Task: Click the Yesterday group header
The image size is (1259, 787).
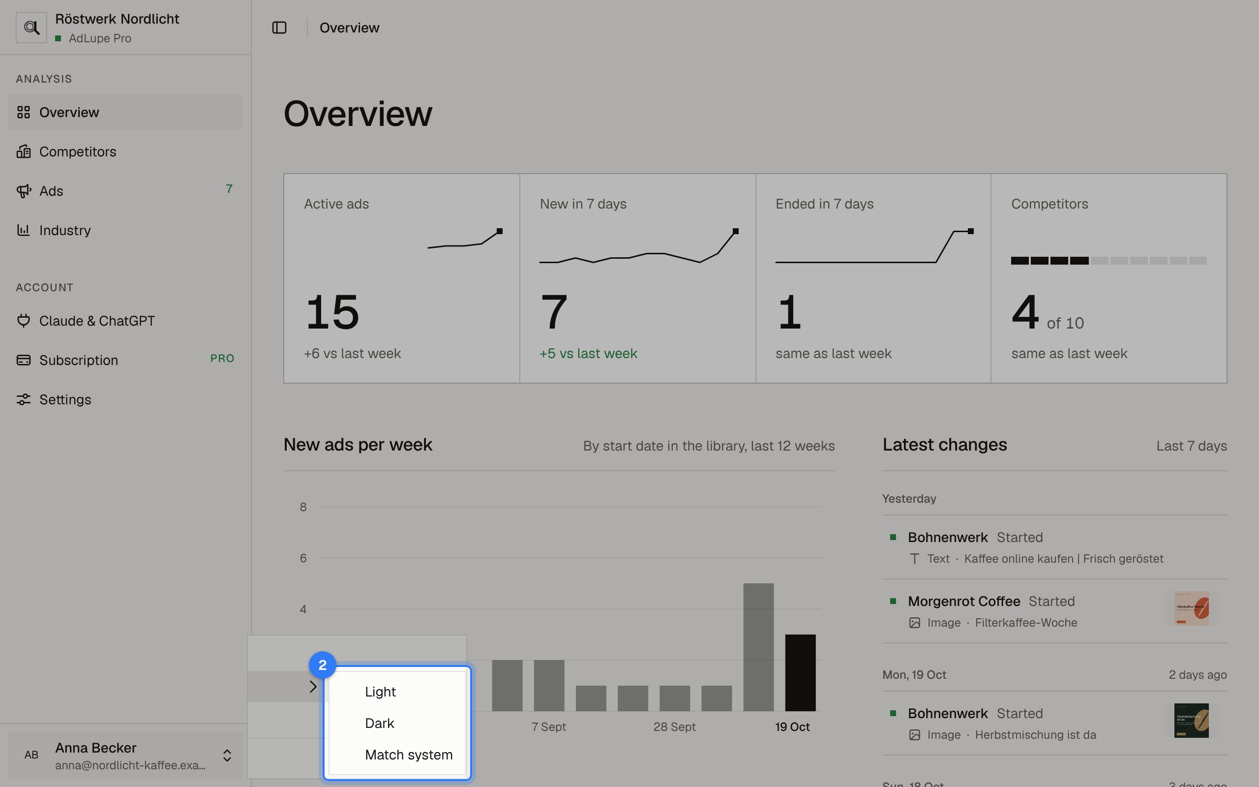Action: point(909,499)
